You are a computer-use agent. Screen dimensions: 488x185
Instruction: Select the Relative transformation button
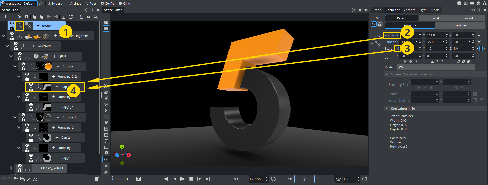pyautogui.click(x=460, y=25)
